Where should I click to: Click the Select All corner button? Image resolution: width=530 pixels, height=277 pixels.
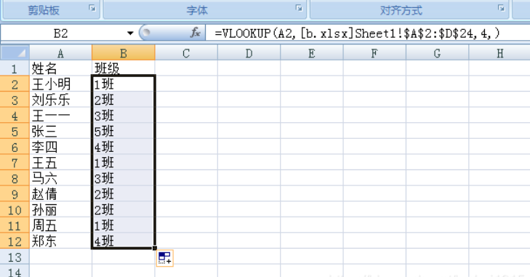[x=15, y=52]
